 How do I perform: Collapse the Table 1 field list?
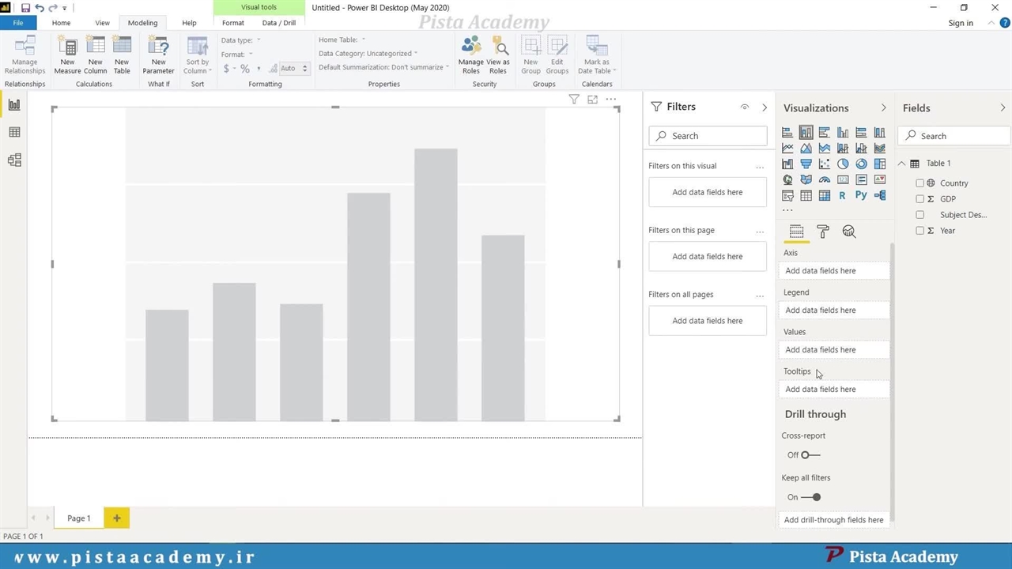point(901,164)
